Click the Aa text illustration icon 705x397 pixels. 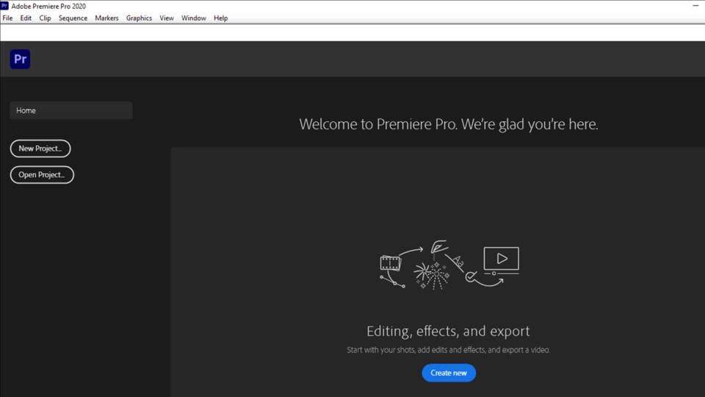(x=458, y=262)
